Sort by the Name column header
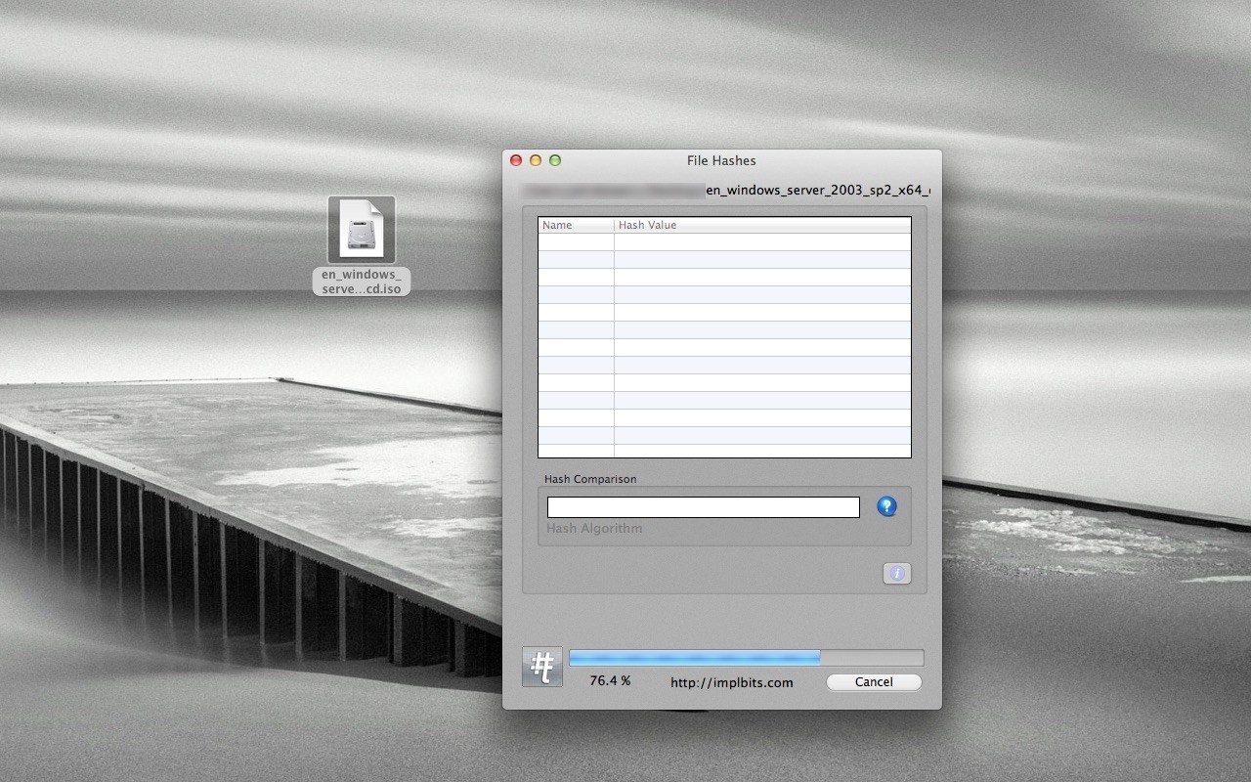Viewport: 1251px width, 782px height. [576, 225]
